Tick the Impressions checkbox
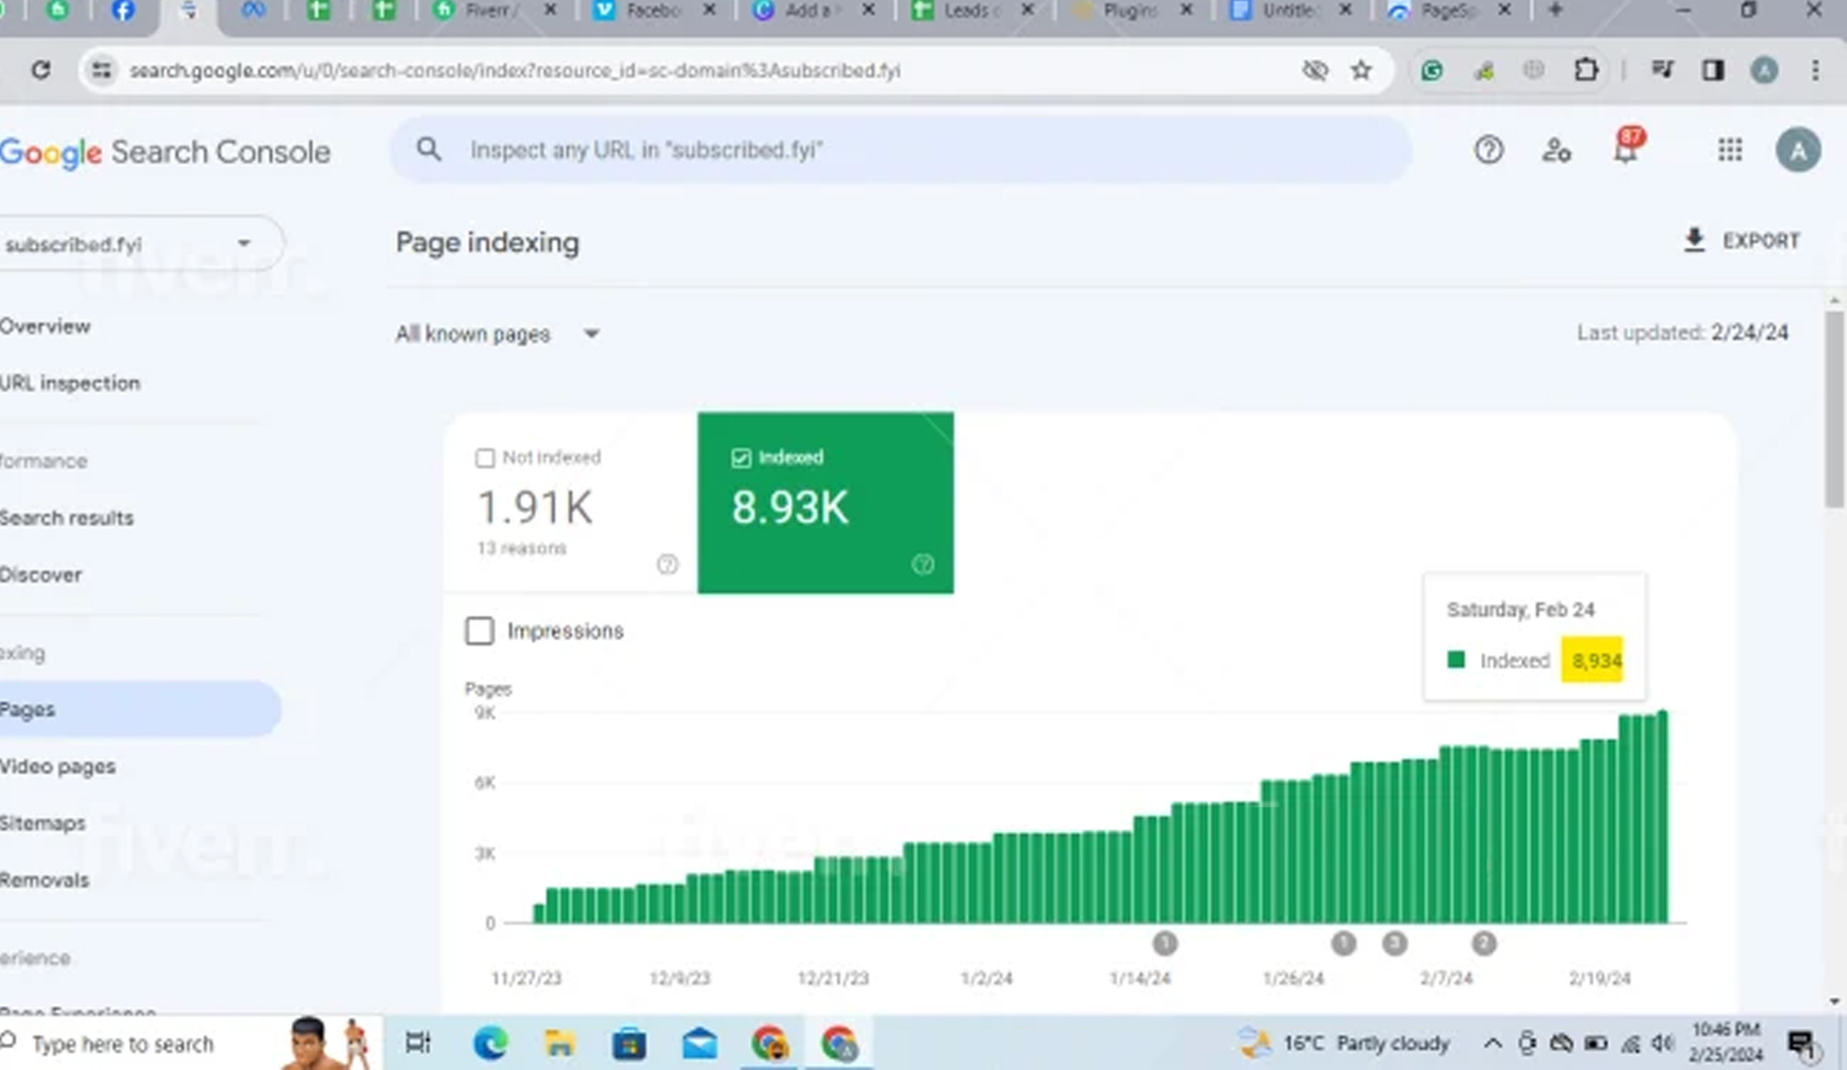Screen dimensions: 1847x1070 [x=479, y=631]
